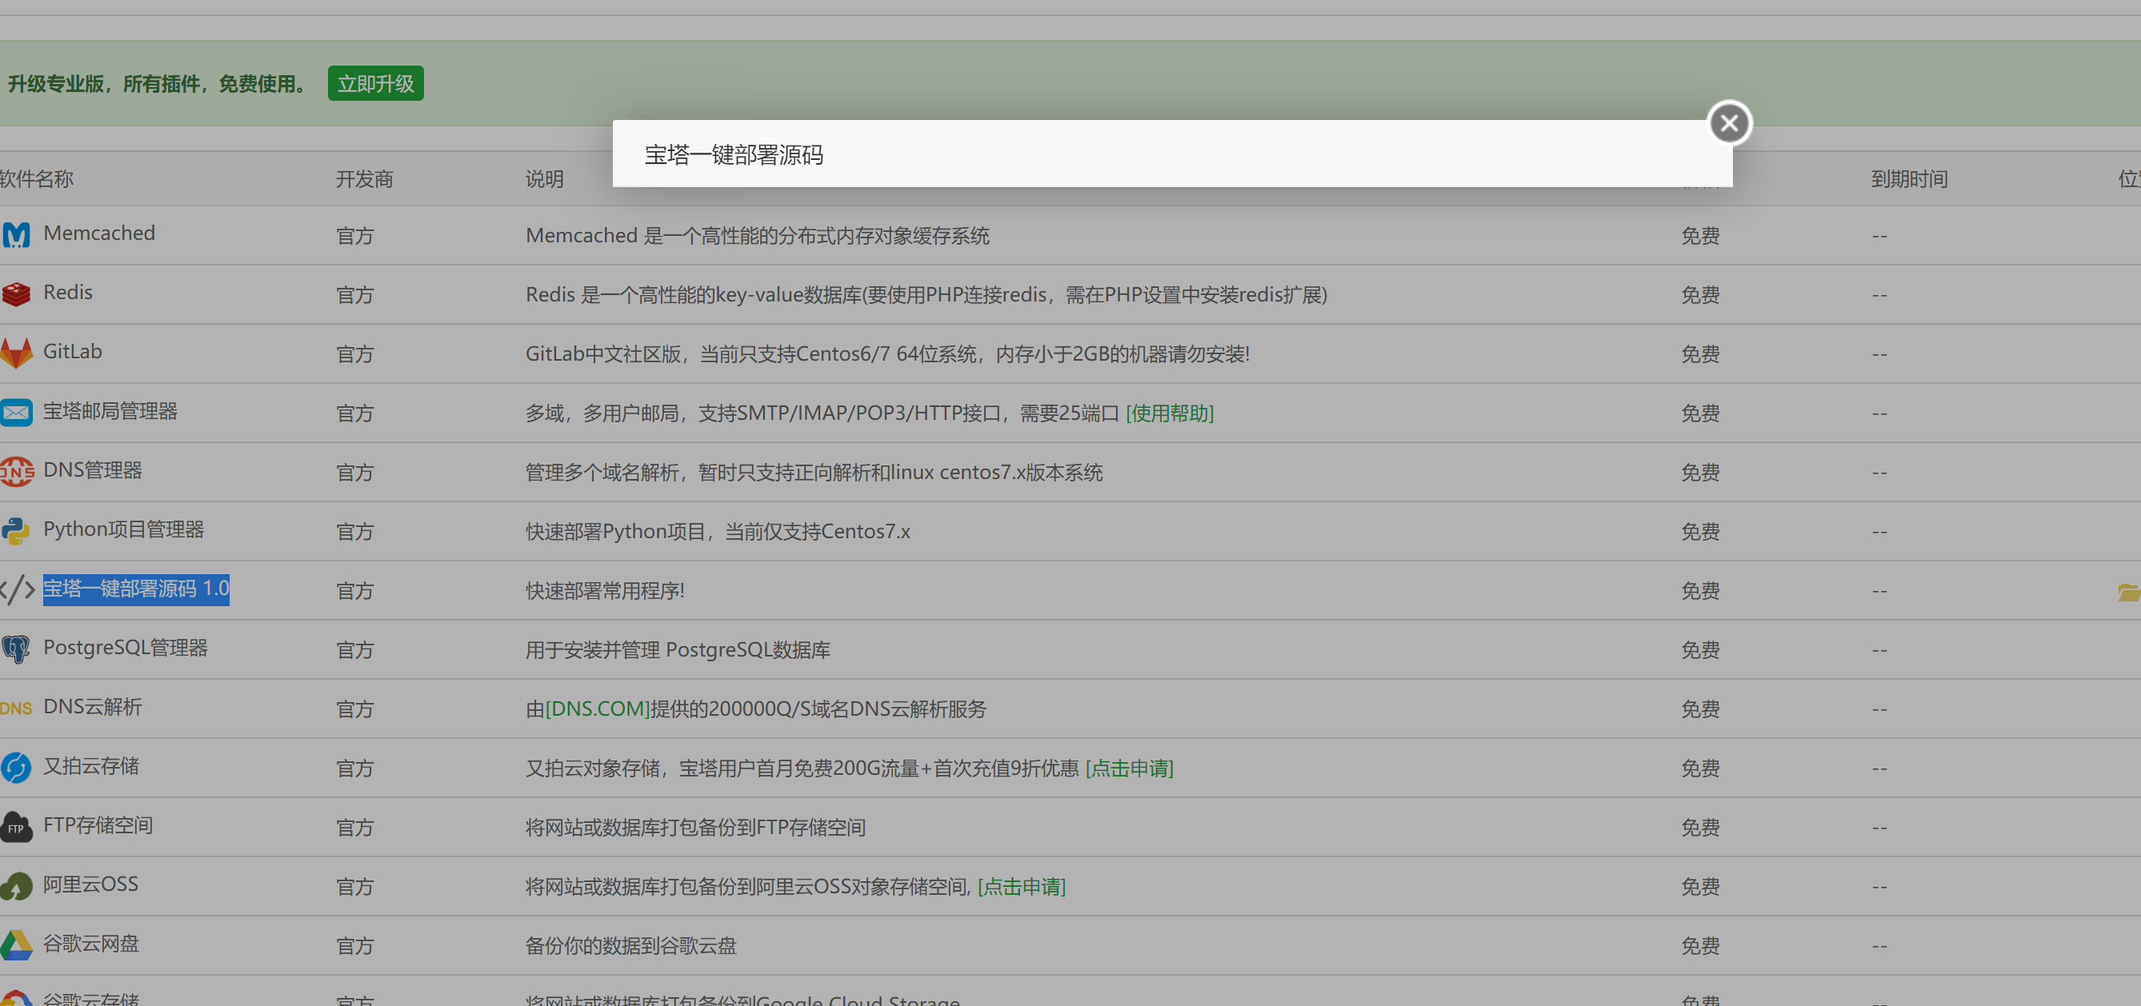Click 免费 price in Memcached row
2141x1006 pixels.
(1699, 235)
